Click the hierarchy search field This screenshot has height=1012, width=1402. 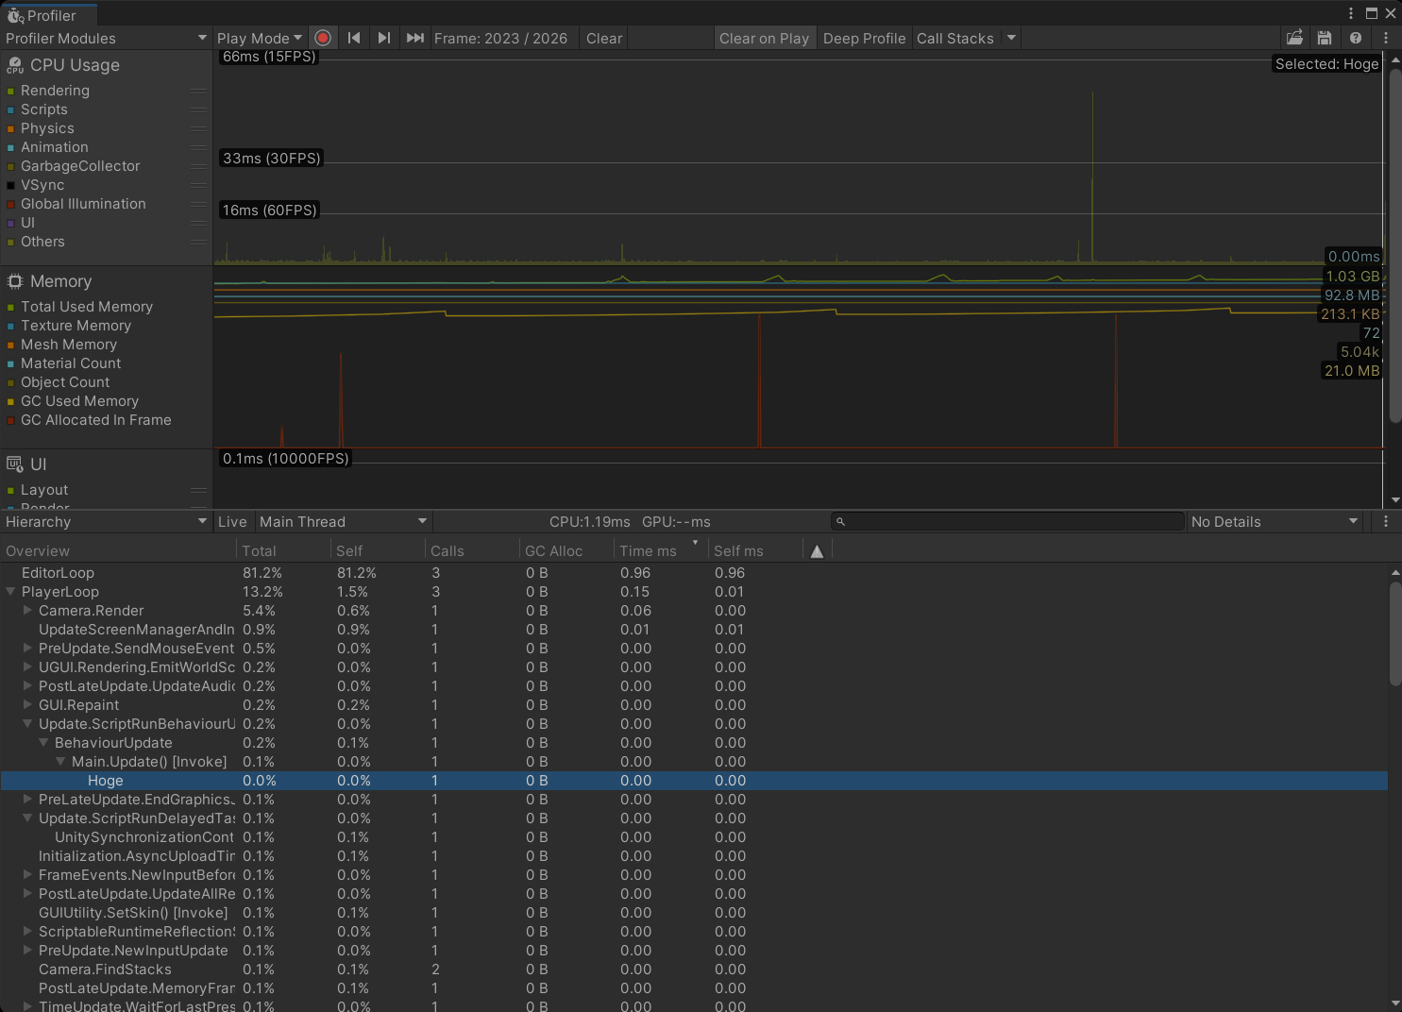(x=1007, y=521)
